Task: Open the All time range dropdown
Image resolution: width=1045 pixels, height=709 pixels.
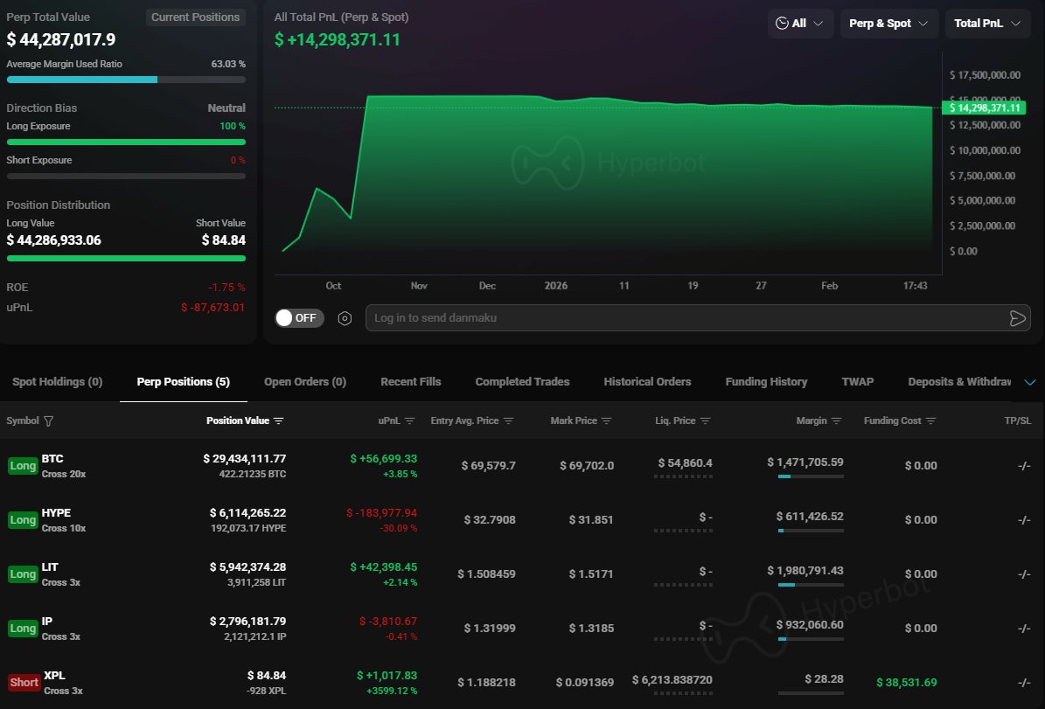Action: pos(800,24)
